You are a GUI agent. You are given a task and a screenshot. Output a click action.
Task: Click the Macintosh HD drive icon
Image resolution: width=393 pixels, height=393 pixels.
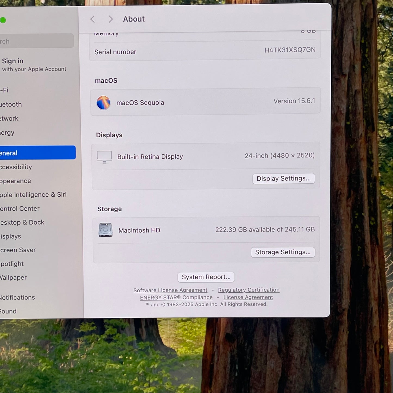point(106,230)
